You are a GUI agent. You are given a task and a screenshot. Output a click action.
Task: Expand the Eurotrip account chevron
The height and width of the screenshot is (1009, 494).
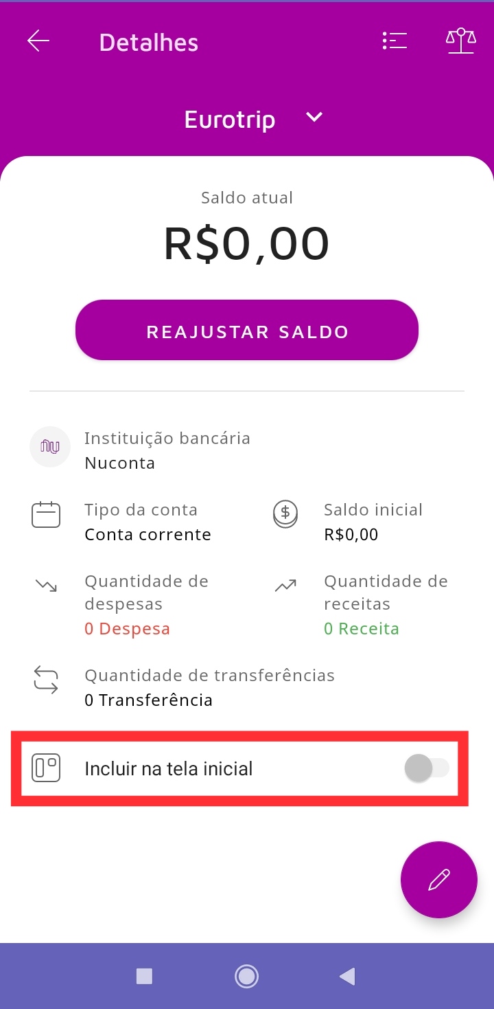314,118
